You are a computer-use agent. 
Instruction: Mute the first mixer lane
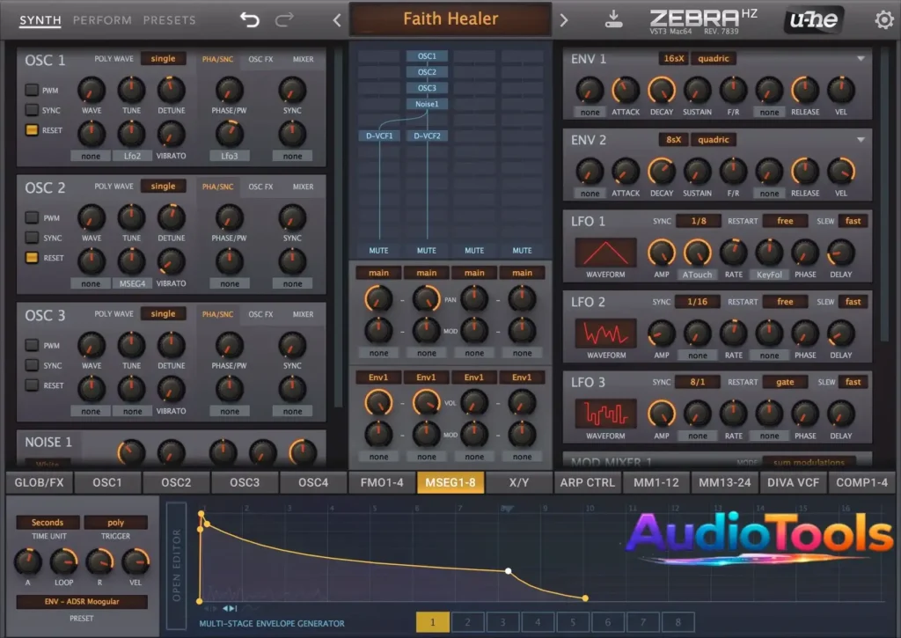point(378,251)
